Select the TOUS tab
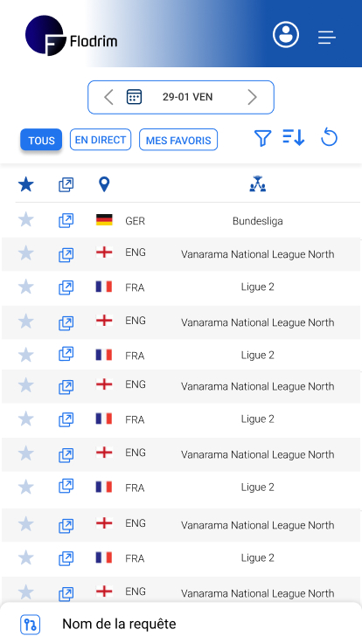 click(x=41, y=140)
